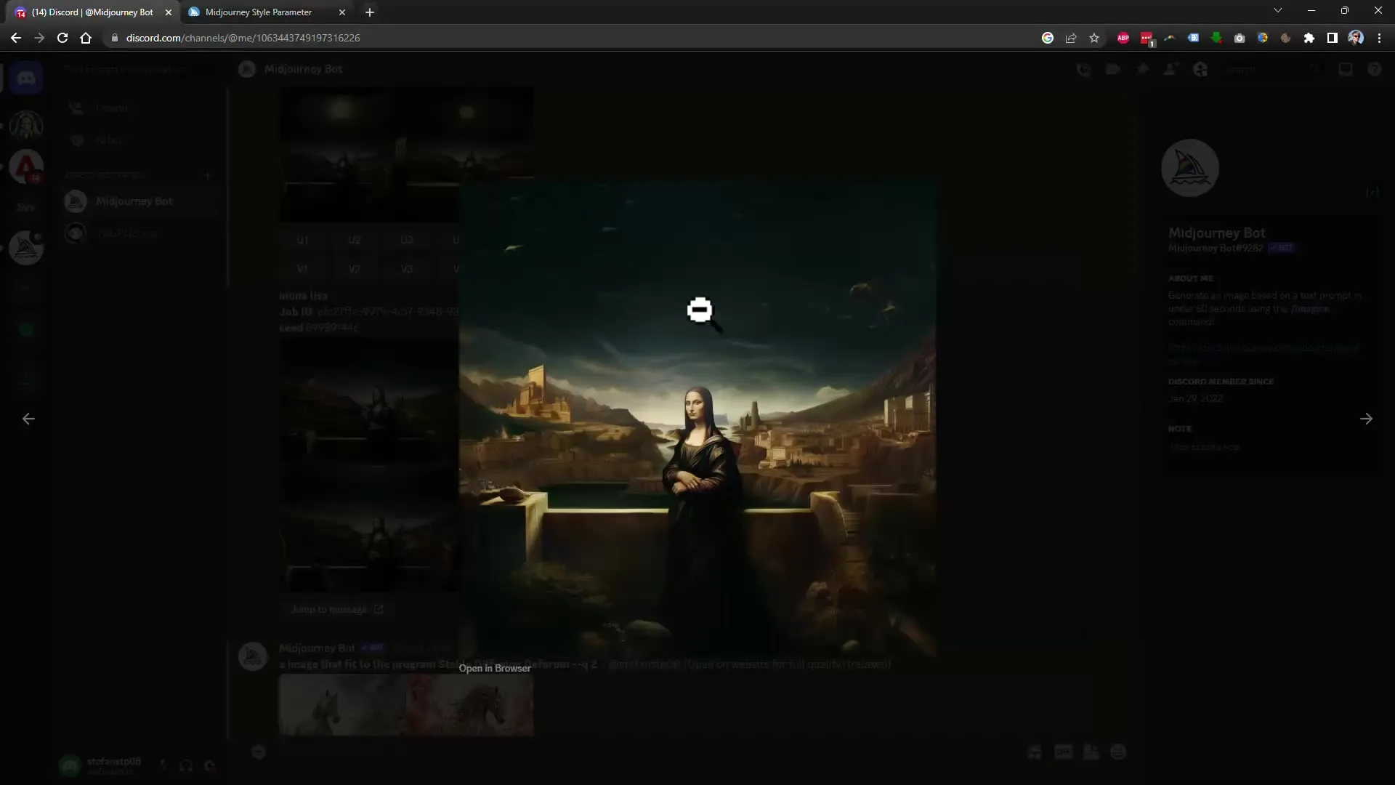View site info via the padlock icon

114,38
